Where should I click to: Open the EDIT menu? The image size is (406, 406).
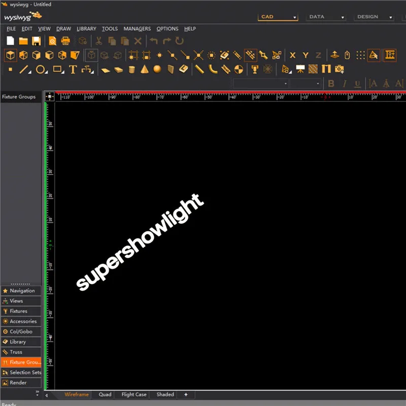pos(27,29)
